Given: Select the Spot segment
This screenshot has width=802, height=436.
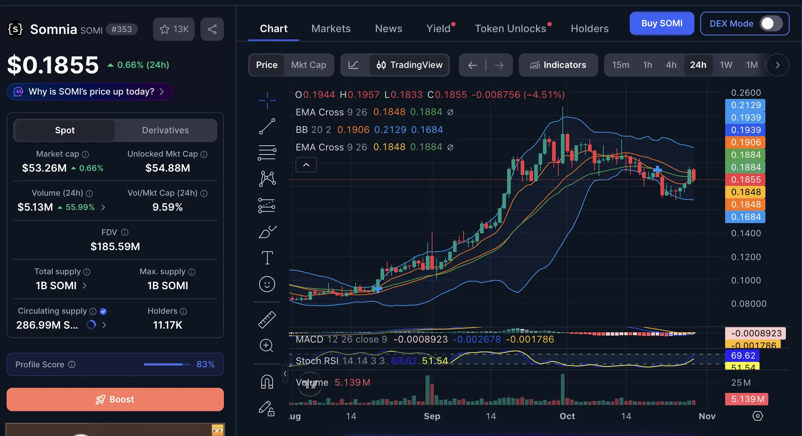Looking at the screenshot, I should pyautogui.click(x=65, y=130).
